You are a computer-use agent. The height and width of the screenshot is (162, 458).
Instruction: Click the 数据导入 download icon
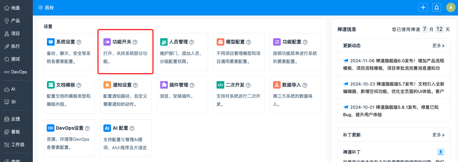[x=277, y=85]
